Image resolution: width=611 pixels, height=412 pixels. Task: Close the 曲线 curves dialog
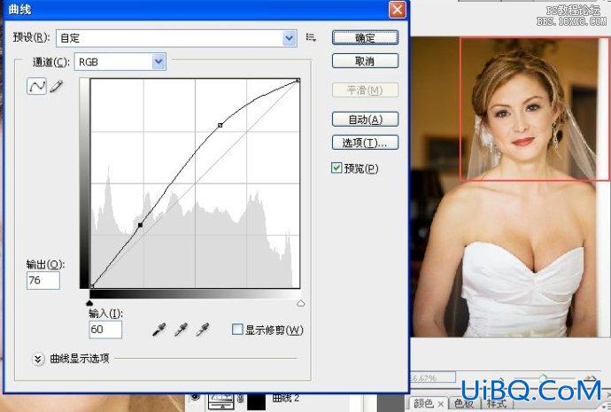397,10
